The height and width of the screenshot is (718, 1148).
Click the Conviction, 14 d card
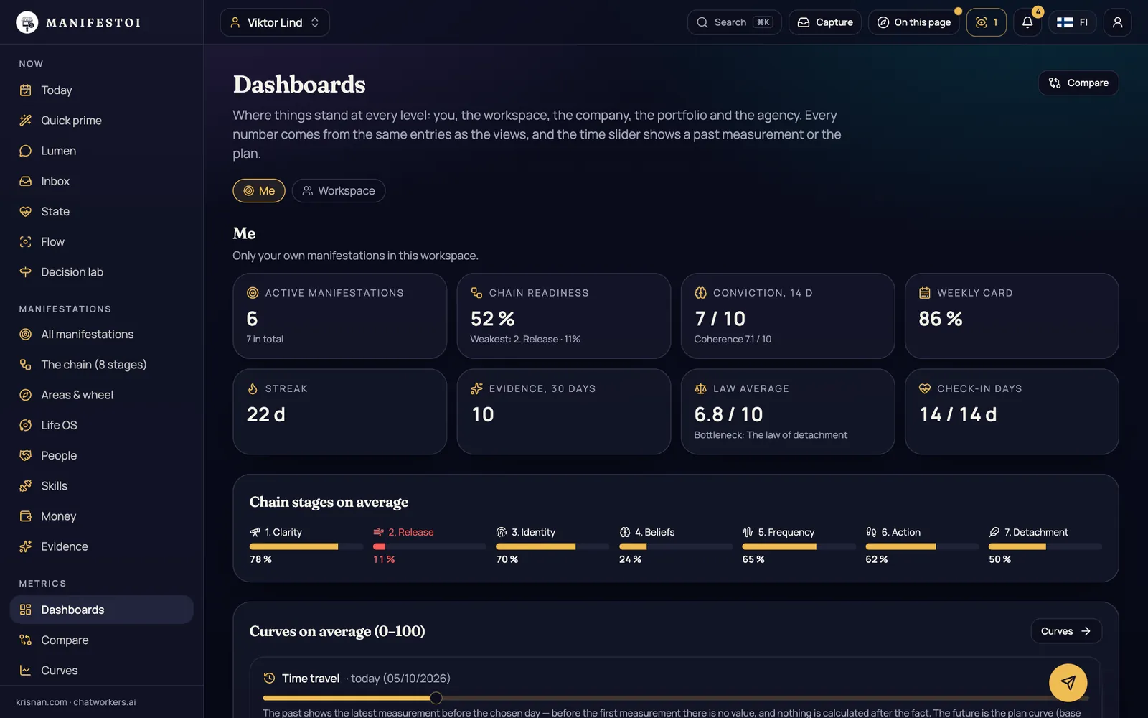click(x=788, y=316)
